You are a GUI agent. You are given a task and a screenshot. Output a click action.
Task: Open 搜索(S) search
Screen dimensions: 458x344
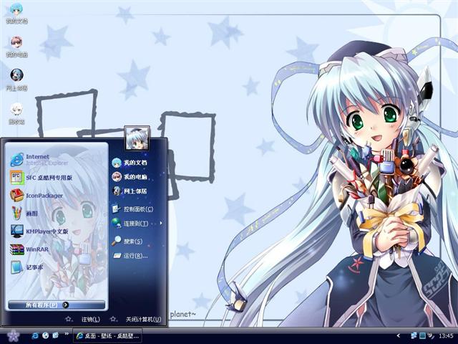[x=127, y=241]
